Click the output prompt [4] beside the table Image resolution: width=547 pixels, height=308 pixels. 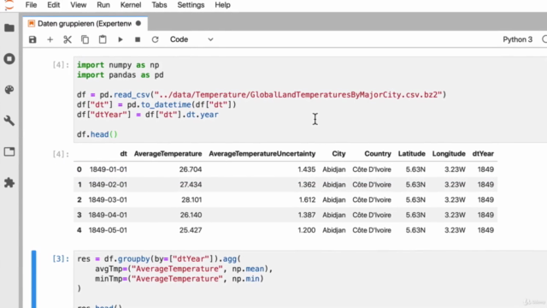tap(61, 154)
